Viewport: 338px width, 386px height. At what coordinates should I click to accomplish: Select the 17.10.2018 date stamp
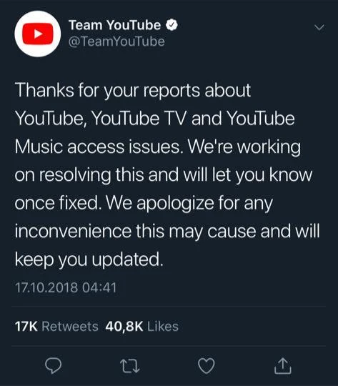pos(46,287)
